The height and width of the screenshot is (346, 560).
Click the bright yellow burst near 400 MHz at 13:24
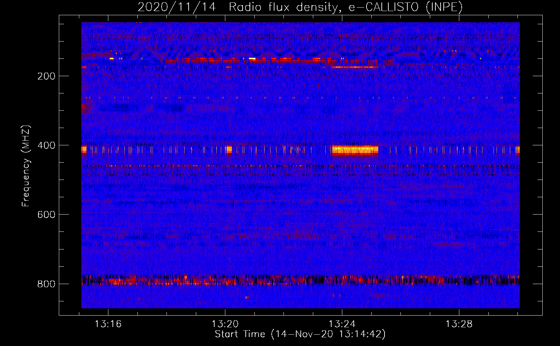[x=355, y=150]
